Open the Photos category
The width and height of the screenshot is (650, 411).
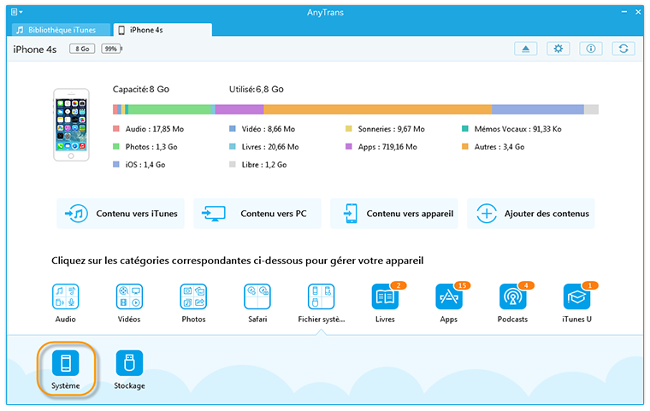(193, 302)
